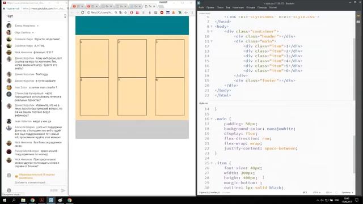Click the 'justify-content: space-between;' line
Viewport: 363px width, 204px height.
[261, 148]
